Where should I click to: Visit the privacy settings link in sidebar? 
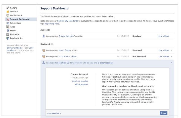(14, 48)
